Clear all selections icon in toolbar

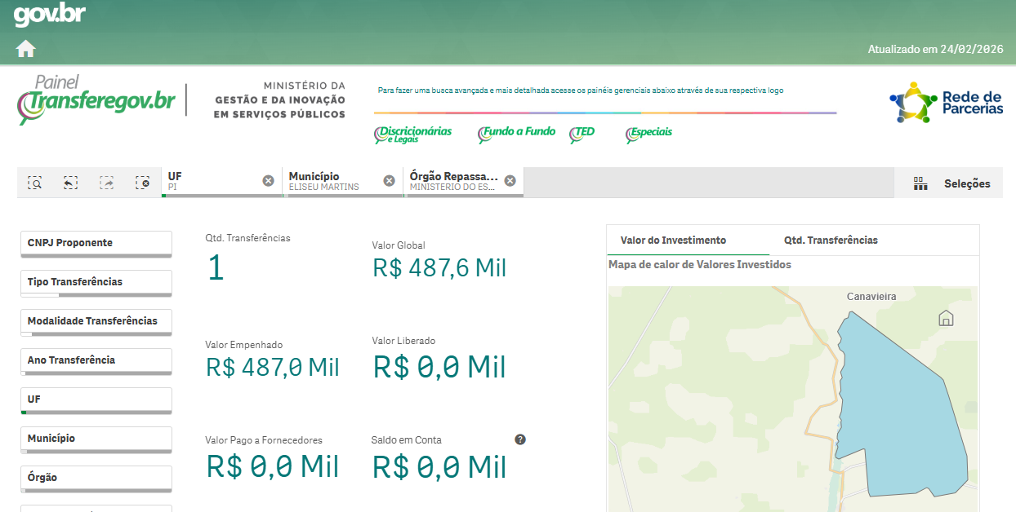pyautogui.click(x=143, y=183)
